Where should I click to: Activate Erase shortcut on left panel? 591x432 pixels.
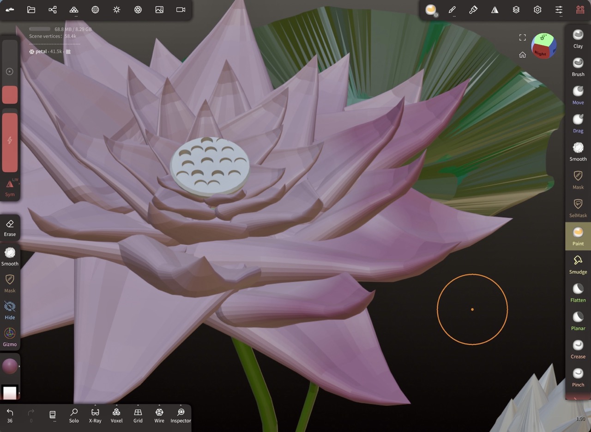coord(10,228)
